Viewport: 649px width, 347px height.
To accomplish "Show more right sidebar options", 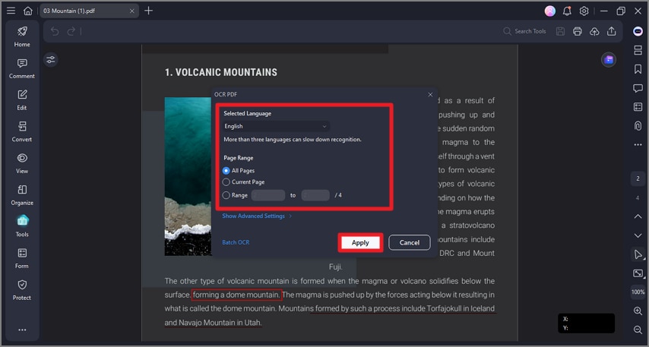I will click(638, 145).
